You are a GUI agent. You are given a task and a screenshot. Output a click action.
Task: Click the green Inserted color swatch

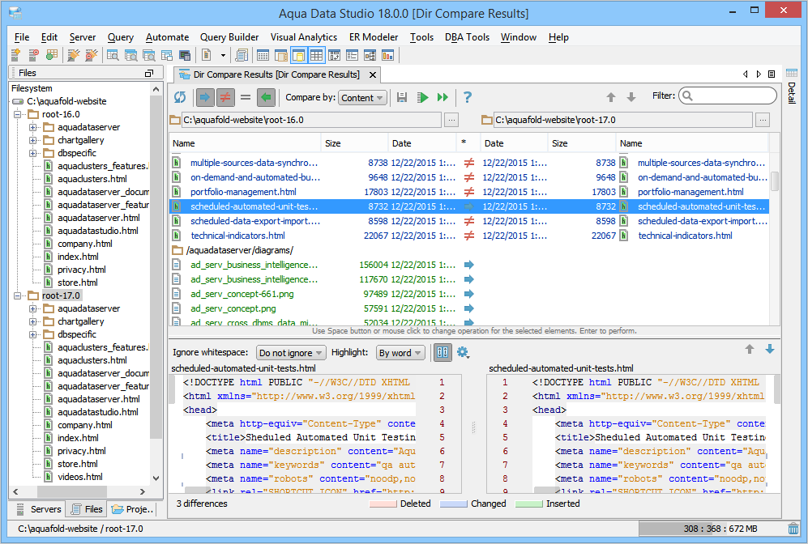pos(528,504)
